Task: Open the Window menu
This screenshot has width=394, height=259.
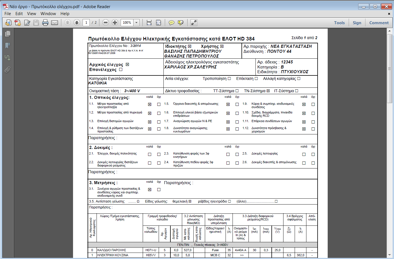Action: 48,13
